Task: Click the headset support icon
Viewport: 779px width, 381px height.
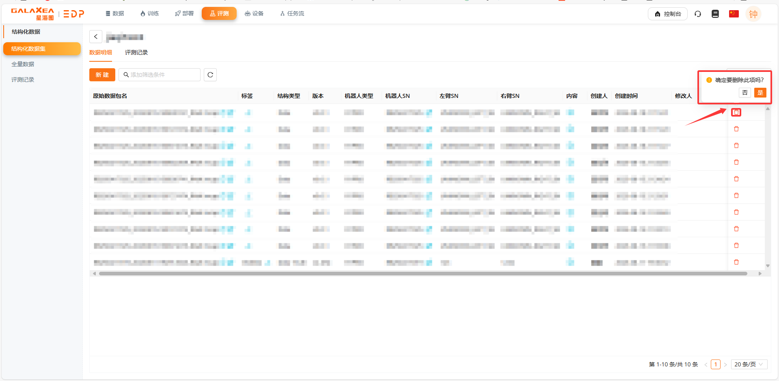Action: (x=698, y=14)
